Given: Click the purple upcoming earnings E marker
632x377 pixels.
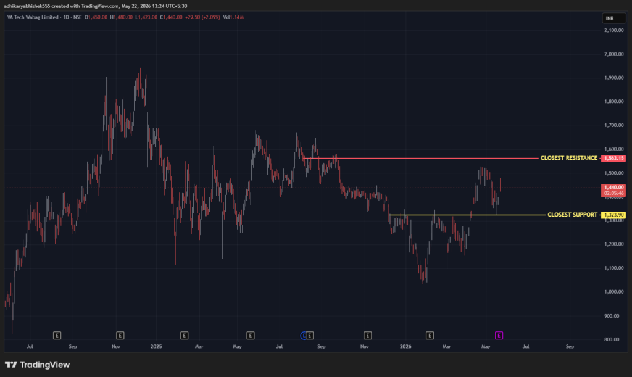Looking at the screenshot, I should coord(499,336).
